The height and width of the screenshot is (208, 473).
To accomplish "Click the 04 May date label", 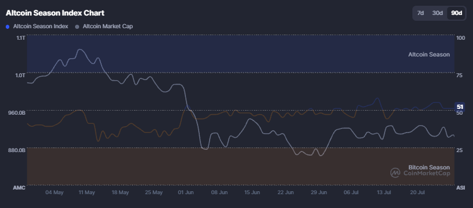I will [54, 192].
